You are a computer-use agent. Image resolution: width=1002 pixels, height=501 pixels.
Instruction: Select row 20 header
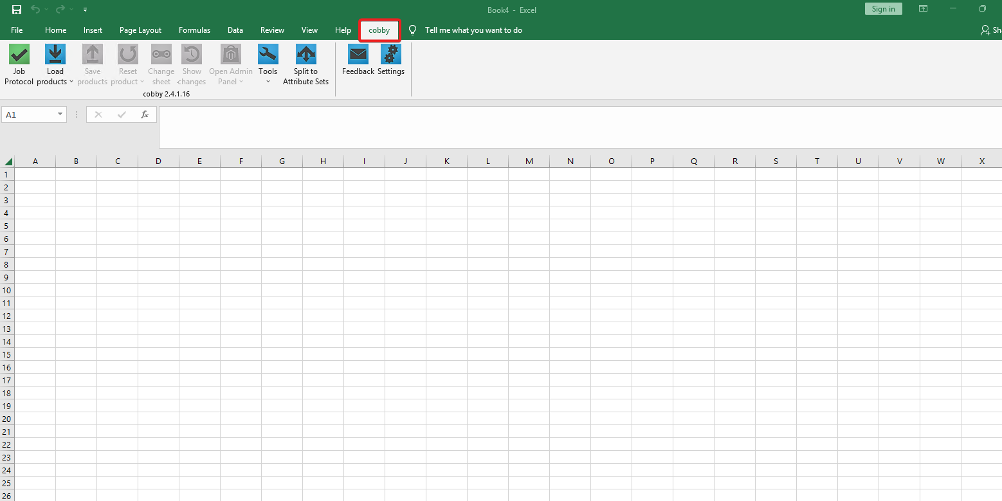(x=7, y=419)
